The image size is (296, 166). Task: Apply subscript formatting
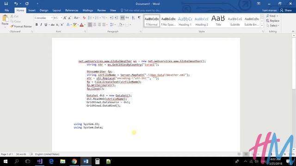[x=57, y=24]
